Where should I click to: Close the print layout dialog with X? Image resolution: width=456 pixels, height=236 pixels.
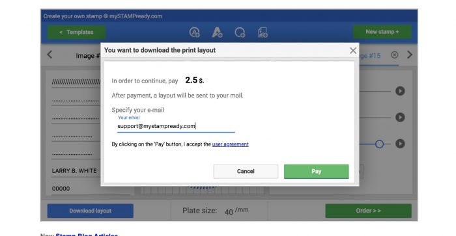click(353, 51)
